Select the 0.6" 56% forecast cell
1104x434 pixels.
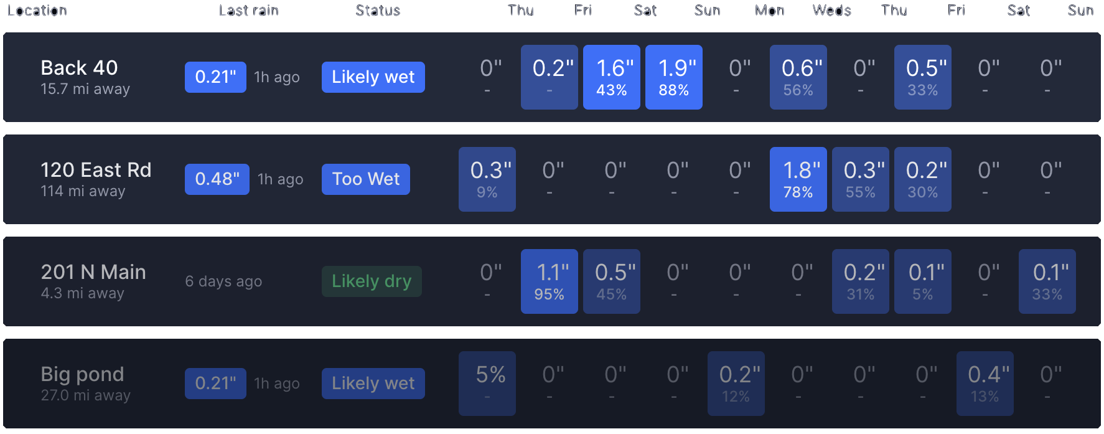(x=798, y=77)
